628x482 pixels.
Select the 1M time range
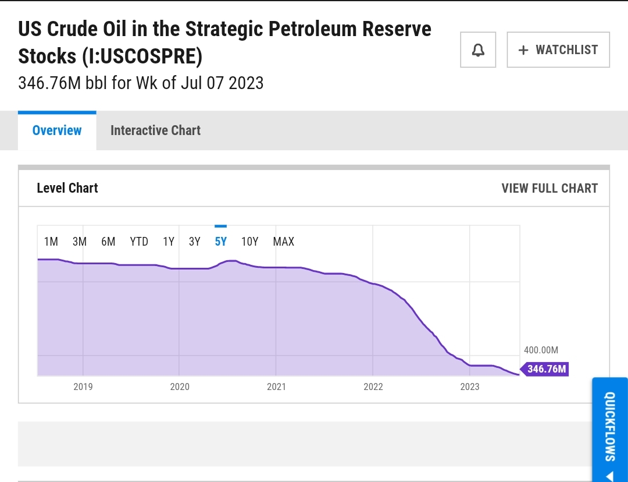pos(51,242)
